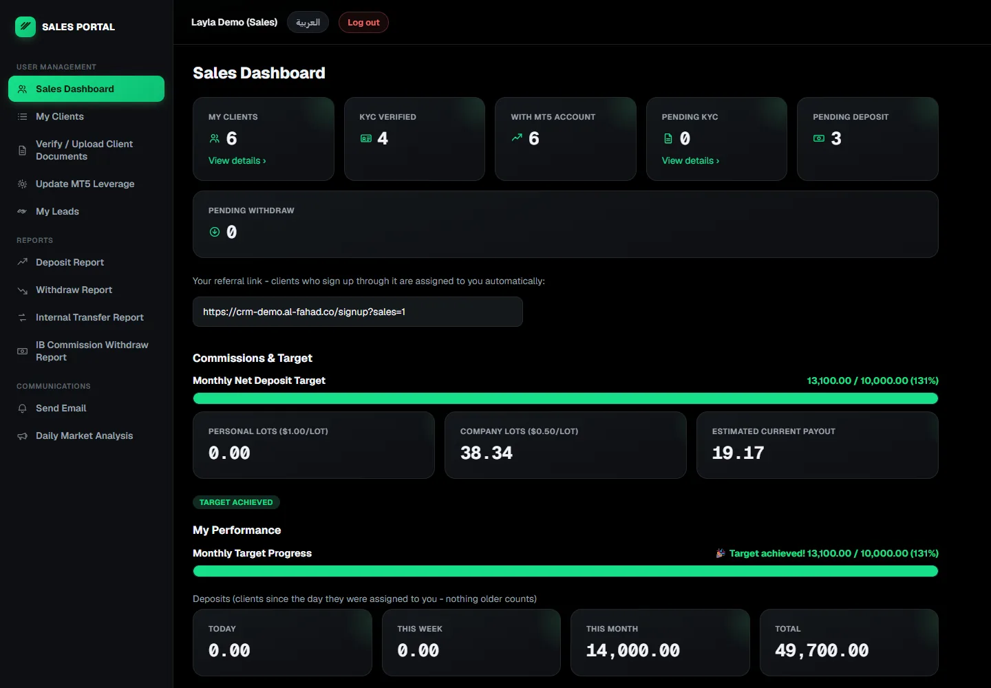Open the Update MT5 Leverage page
This screenshot has width=991, height=688.
(86, 184)
